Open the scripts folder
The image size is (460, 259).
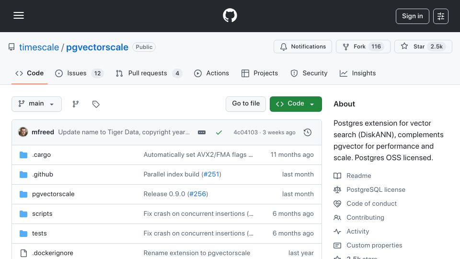point(42,214)
